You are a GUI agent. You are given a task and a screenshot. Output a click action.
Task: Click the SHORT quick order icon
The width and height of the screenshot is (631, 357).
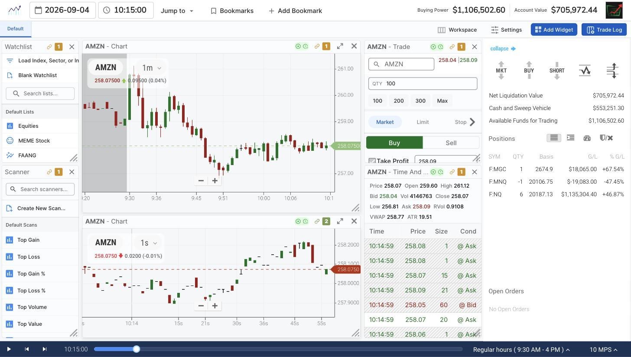click(557, 71)
